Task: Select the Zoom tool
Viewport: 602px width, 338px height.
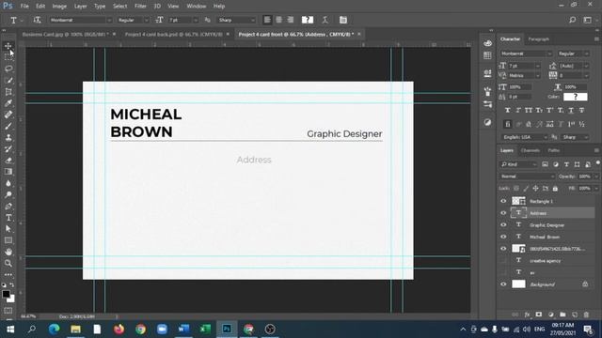Action: 8,263
